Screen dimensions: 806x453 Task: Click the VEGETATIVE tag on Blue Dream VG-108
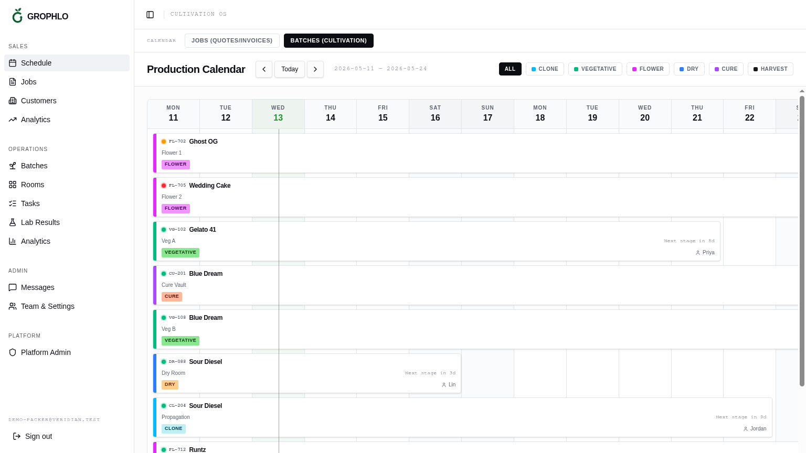[x=181, y=341]
